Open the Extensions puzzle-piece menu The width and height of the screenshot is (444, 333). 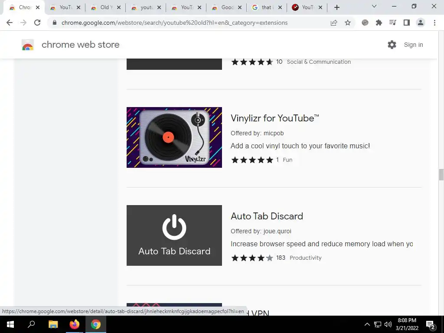click(x=379, y=23)
